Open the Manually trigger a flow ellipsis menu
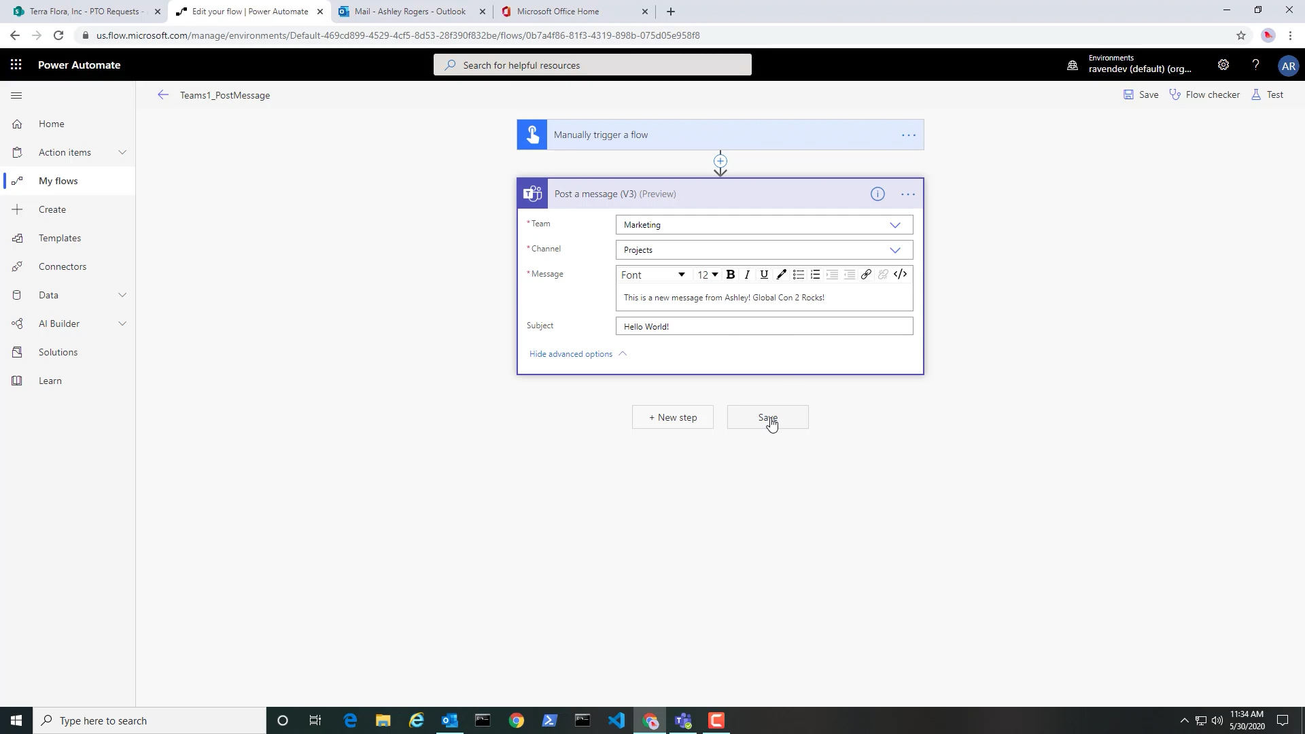1305x734 pixels. tap(908, 135)
